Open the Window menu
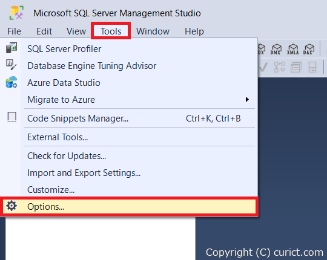Image resolution: width=327 pixels, height=260 pixels. pos(153,31)
